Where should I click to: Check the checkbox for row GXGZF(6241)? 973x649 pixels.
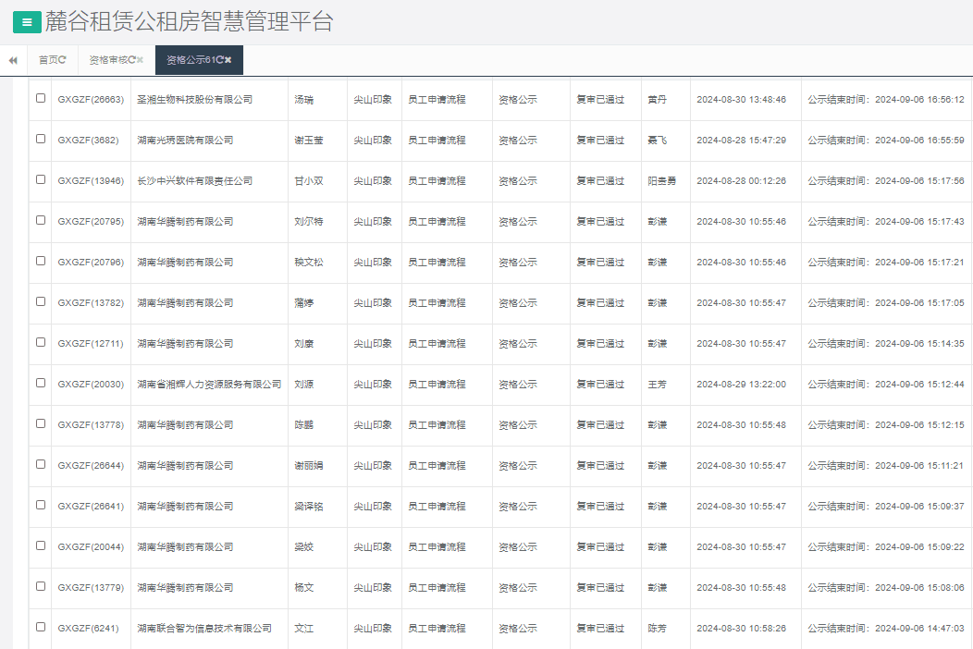(39, 628)
